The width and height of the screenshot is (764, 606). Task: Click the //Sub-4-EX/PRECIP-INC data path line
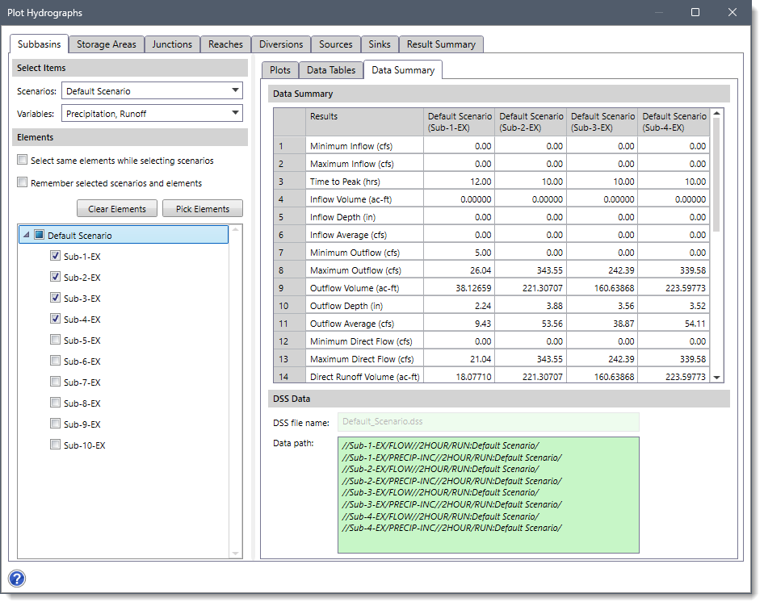[451, 528]
